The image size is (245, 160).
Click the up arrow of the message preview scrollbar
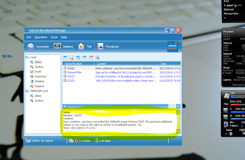click(178, 112)
